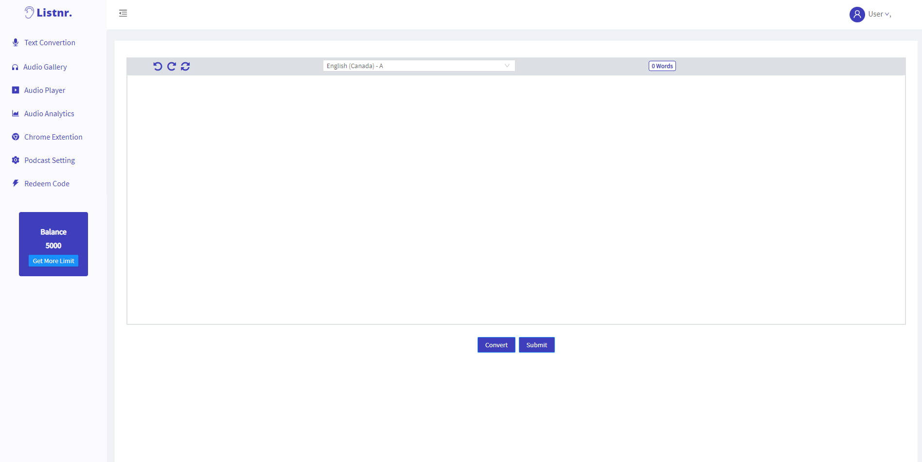Open the Audio Player section
922x462 pixels.
[x=45, y=90]
